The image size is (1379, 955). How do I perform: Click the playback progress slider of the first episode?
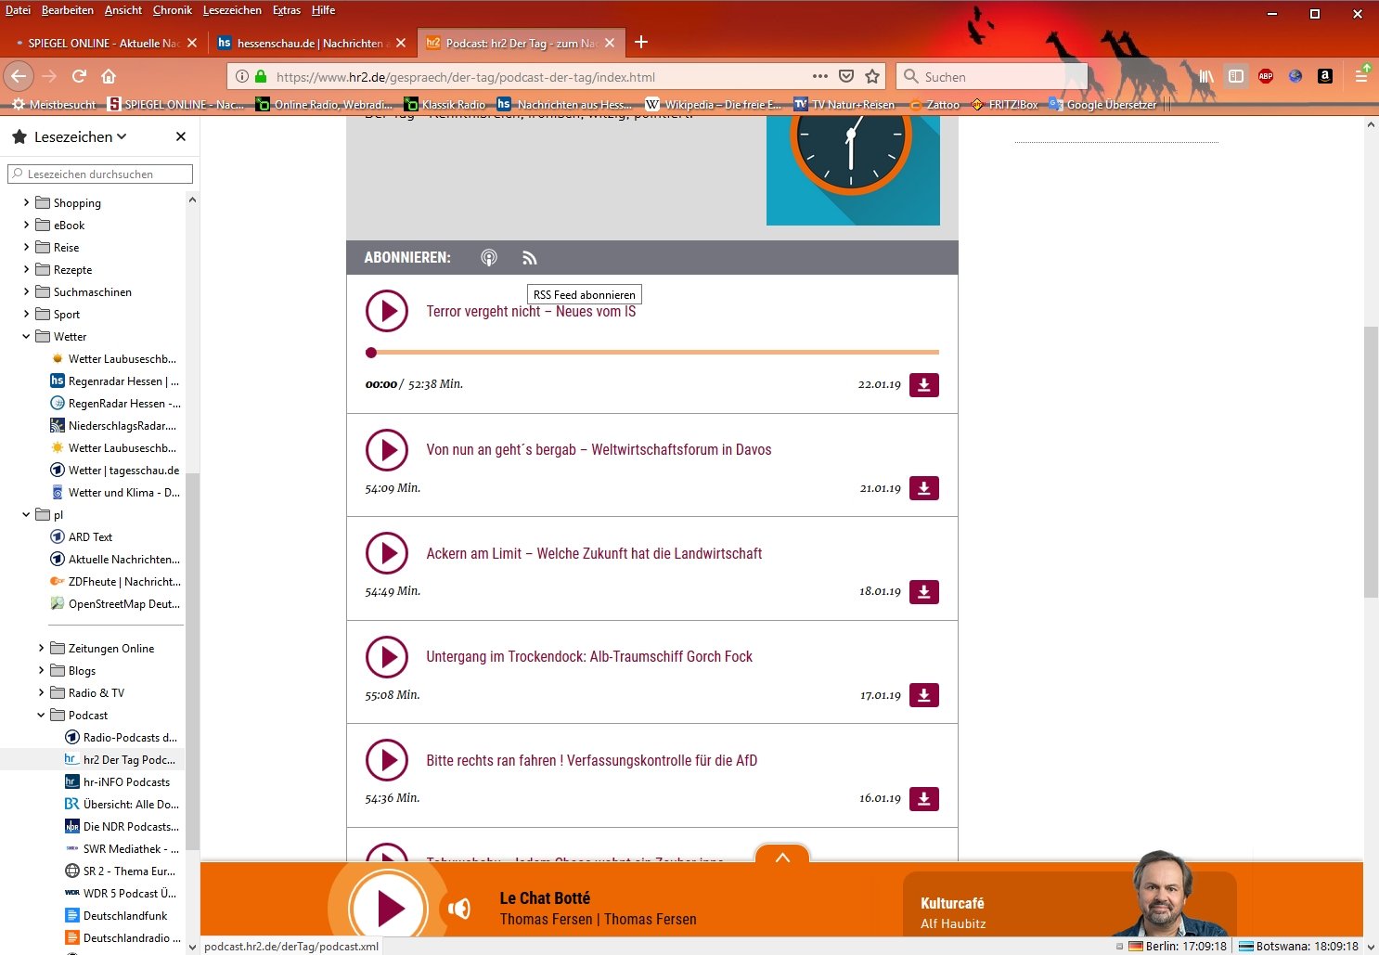pyautogui.click(x=652, y=353)
